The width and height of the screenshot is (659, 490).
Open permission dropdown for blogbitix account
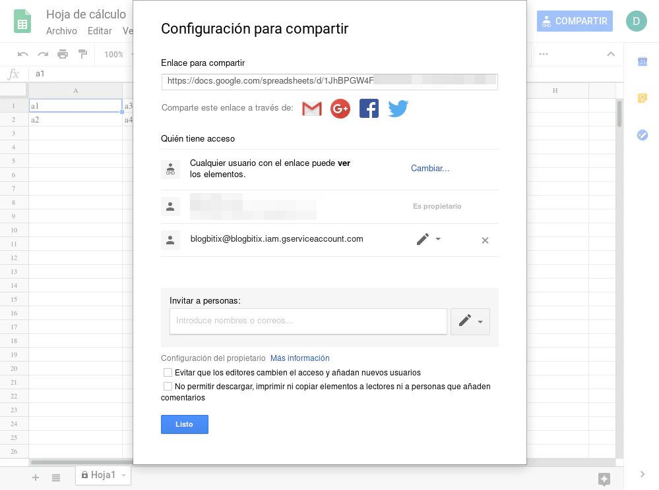point(428,239)
